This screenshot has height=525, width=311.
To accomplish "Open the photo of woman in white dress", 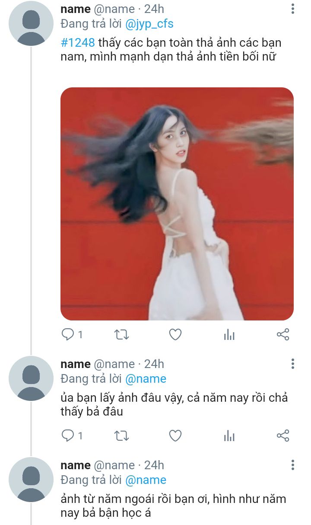I will point(177,204).
